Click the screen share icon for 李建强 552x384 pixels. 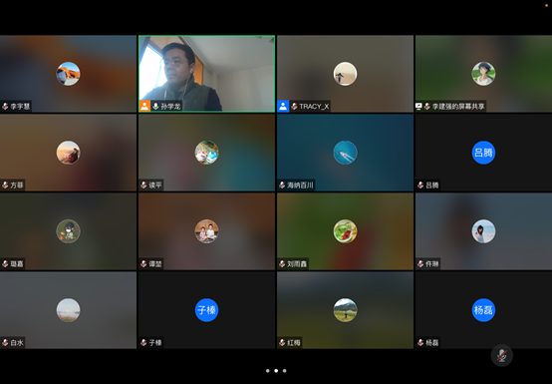pyautogui.click(x=418, y=106)
